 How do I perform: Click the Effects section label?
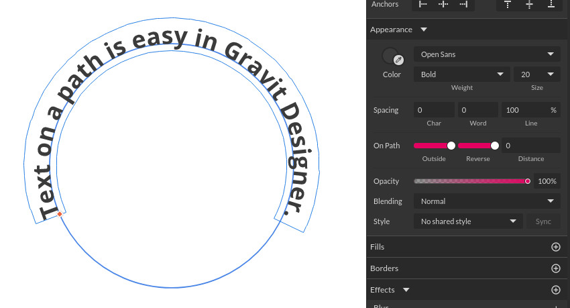pyautogui.click(x=382, y=290)
